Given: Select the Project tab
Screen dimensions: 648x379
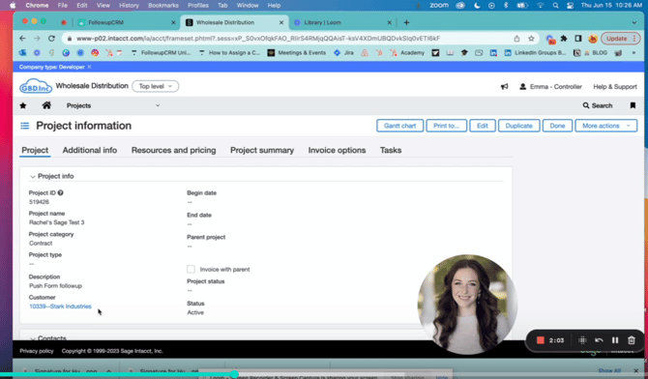Looking at the screenshot, I should click(35, 150).
